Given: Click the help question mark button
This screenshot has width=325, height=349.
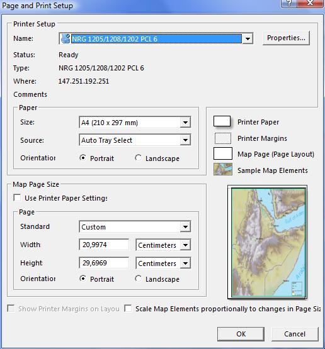Looking at the screenshot, I should [289, 3].
